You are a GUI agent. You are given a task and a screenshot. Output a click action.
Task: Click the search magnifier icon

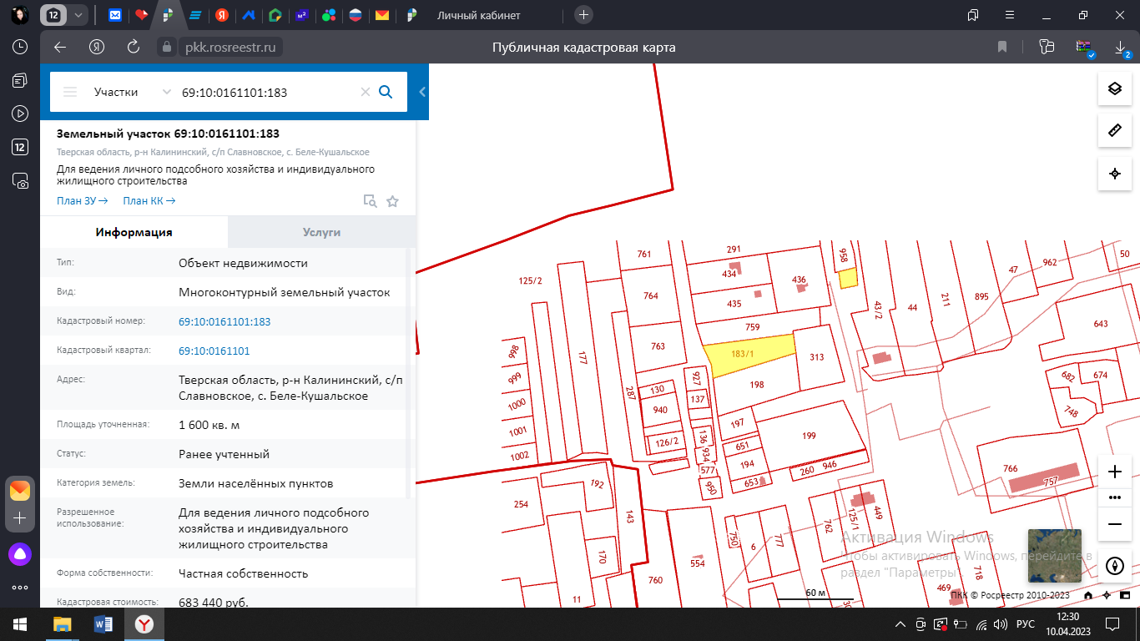pyautogui.click(x=386, y=92)
